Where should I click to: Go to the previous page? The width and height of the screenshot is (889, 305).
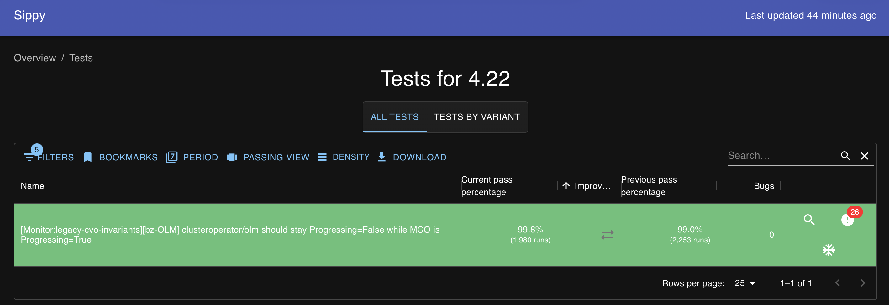[x=837, y=283]
